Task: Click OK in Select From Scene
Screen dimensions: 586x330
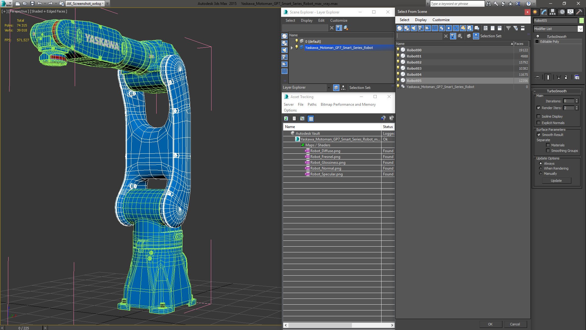Action: [490, 324]
